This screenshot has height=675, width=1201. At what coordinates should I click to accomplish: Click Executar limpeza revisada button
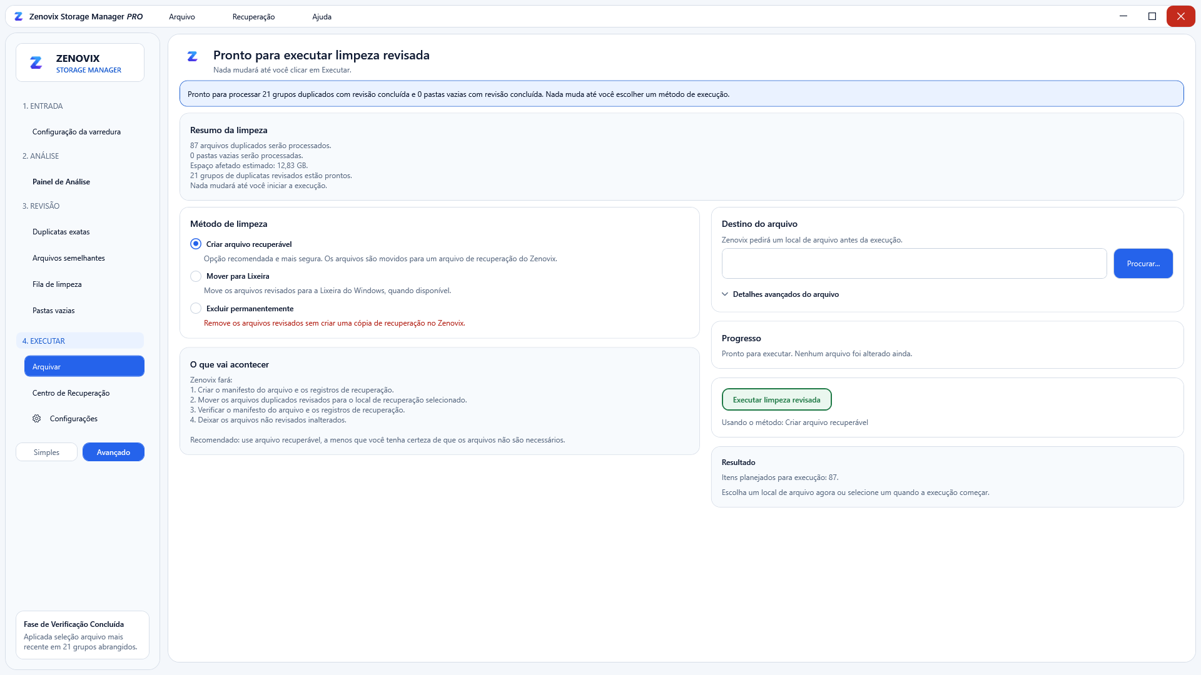[x=776, y=400]
